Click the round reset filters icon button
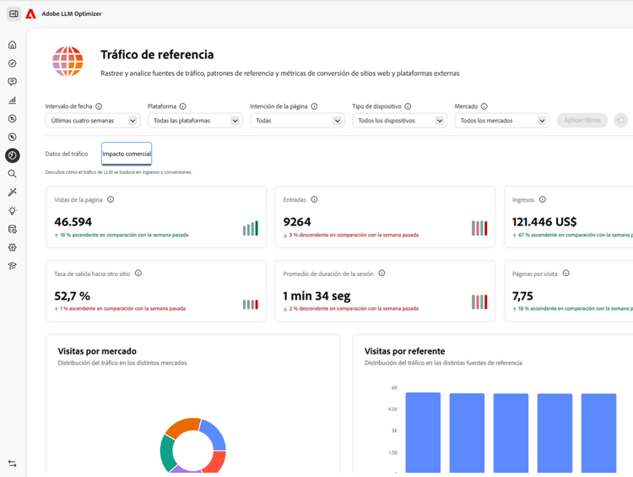633x477 pixels. (621, 121)
